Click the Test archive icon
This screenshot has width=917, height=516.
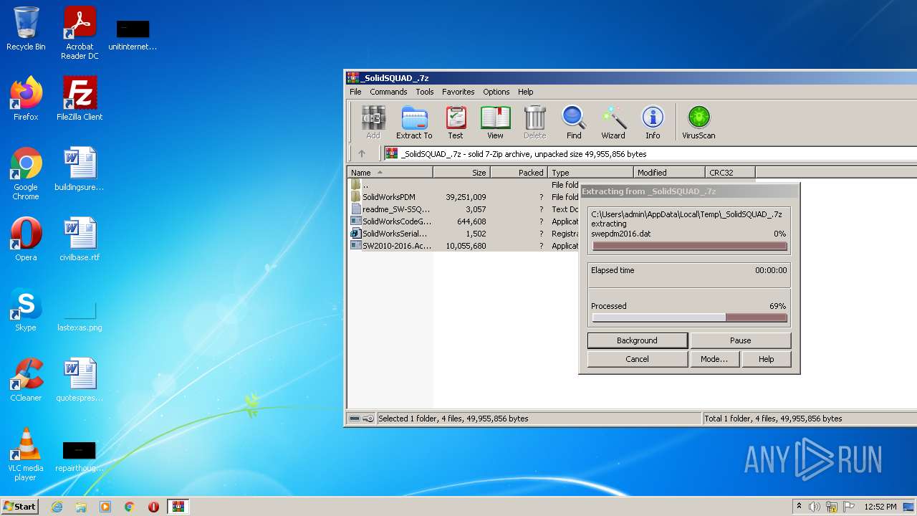click(x=456, y=122)
